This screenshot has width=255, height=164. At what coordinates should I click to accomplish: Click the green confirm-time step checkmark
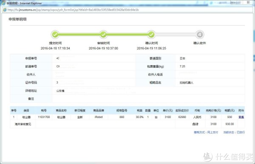coord(151,35)
